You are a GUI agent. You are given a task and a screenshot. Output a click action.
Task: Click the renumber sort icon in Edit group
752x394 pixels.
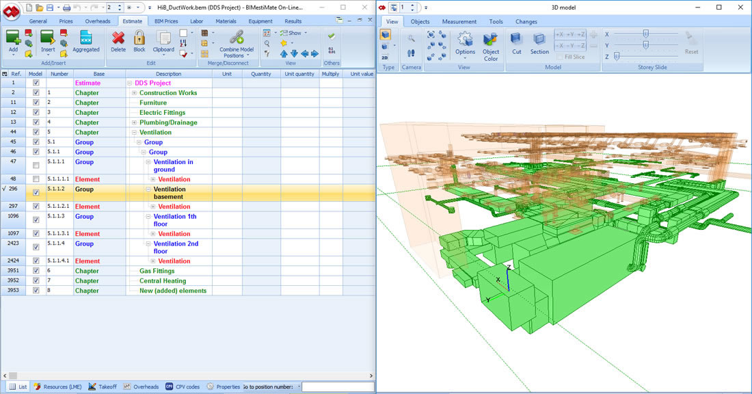point(183,43)
